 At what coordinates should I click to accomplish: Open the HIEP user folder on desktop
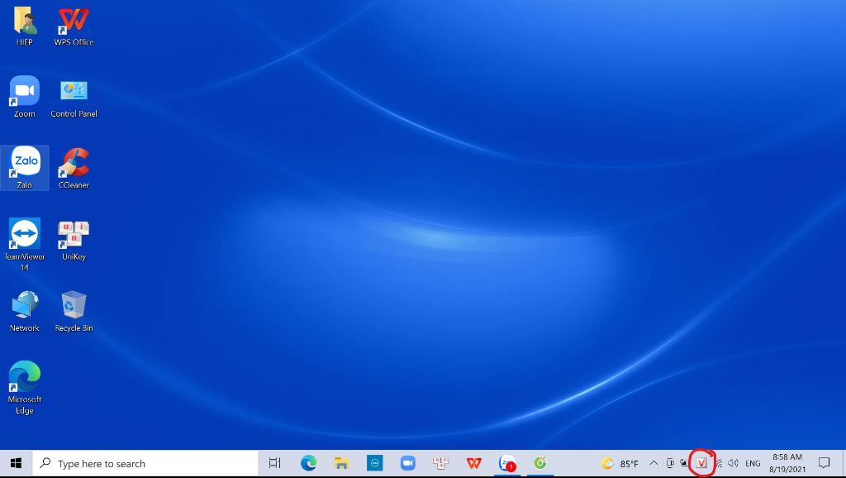(24, 25)
